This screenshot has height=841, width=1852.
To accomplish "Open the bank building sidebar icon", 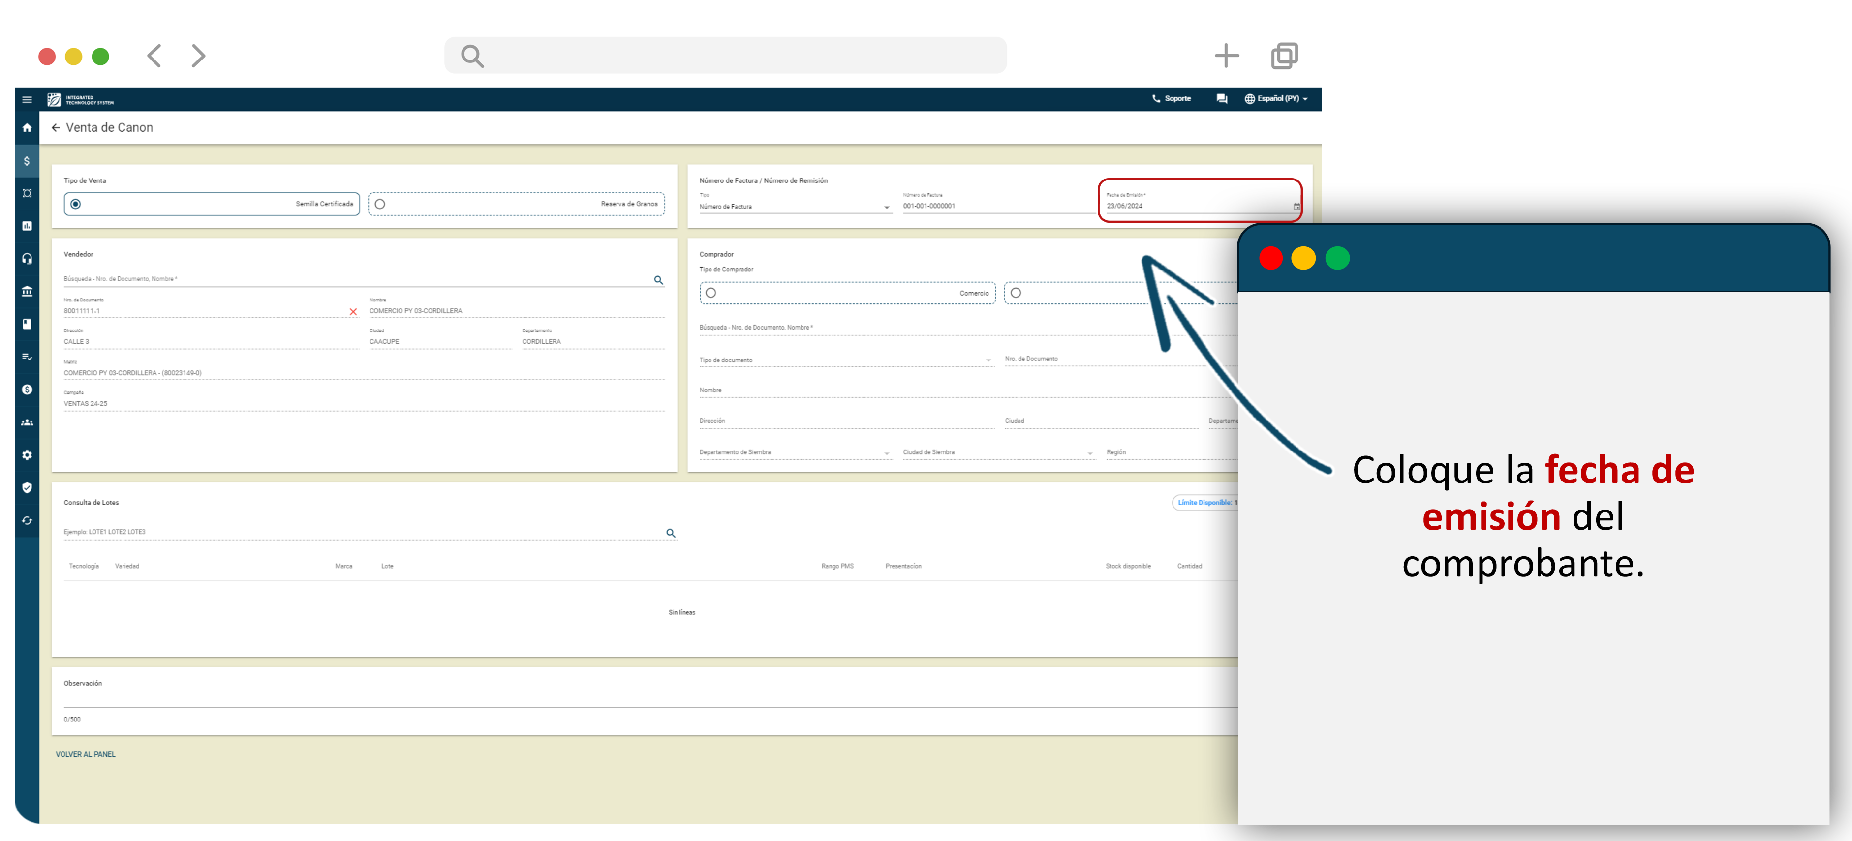I will click(27, 291).
